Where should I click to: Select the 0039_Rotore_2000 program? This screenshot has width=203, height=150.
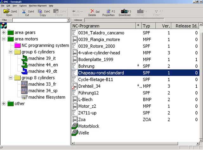[x=96, y=46]
